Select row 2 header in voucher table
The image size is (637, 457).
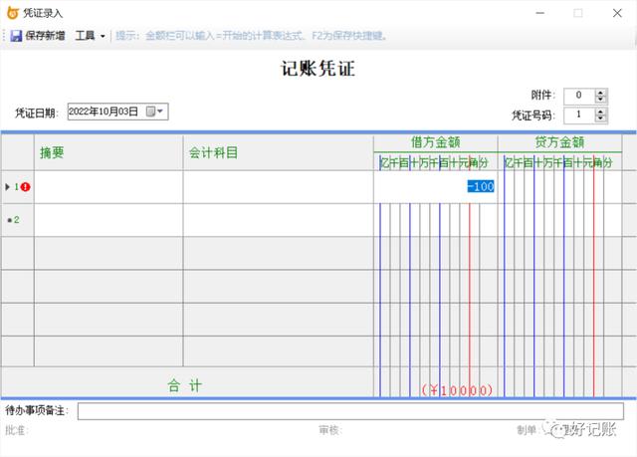coord(18,220)
